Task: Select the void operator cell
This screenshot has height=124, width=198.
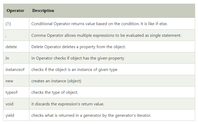Action: pos(9,104)
